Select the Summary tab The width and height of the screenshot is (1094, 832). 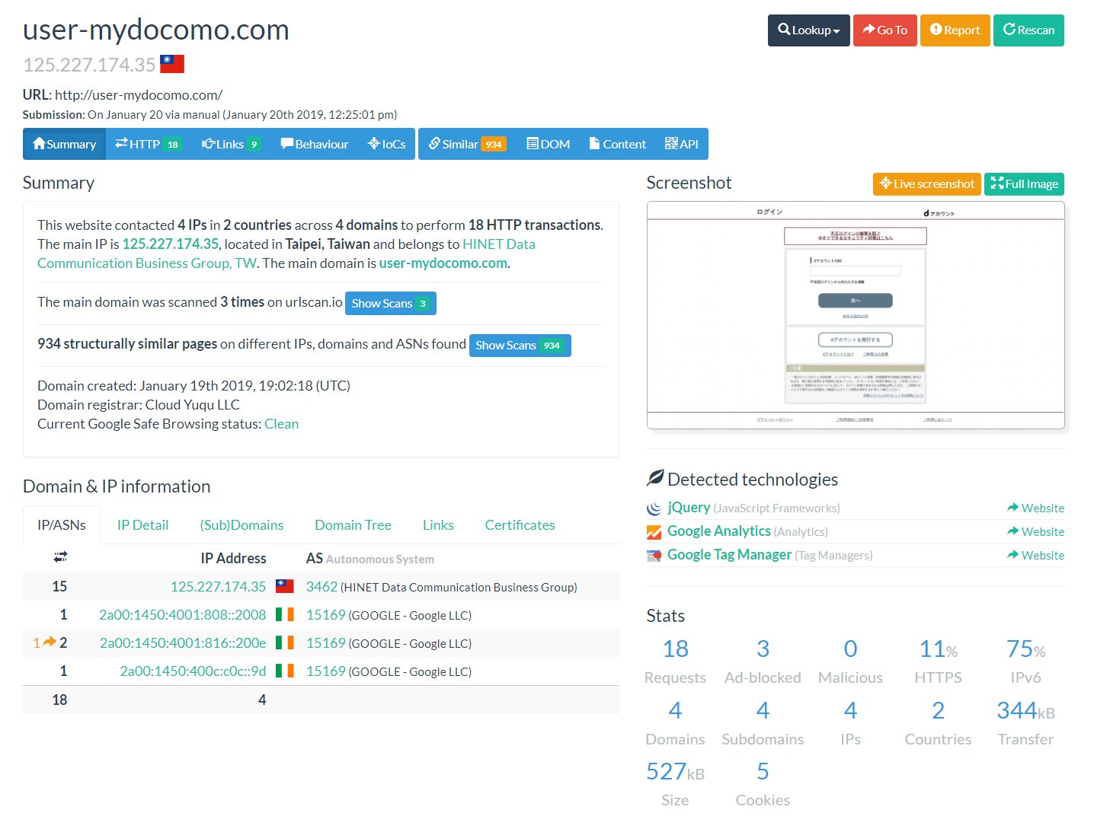pos(64,144)
